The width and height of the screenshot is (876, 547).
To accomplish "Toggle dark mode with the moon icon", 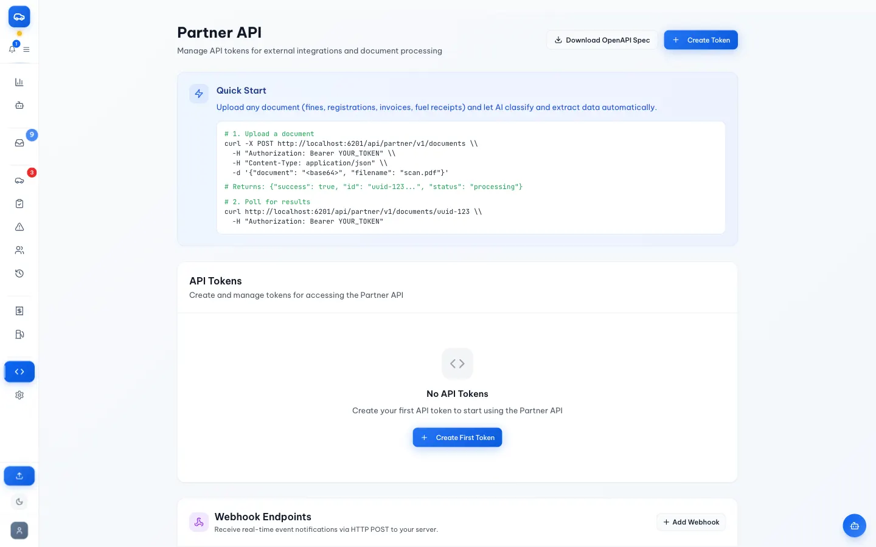I will pyautogui.click(x=19, y=502).
